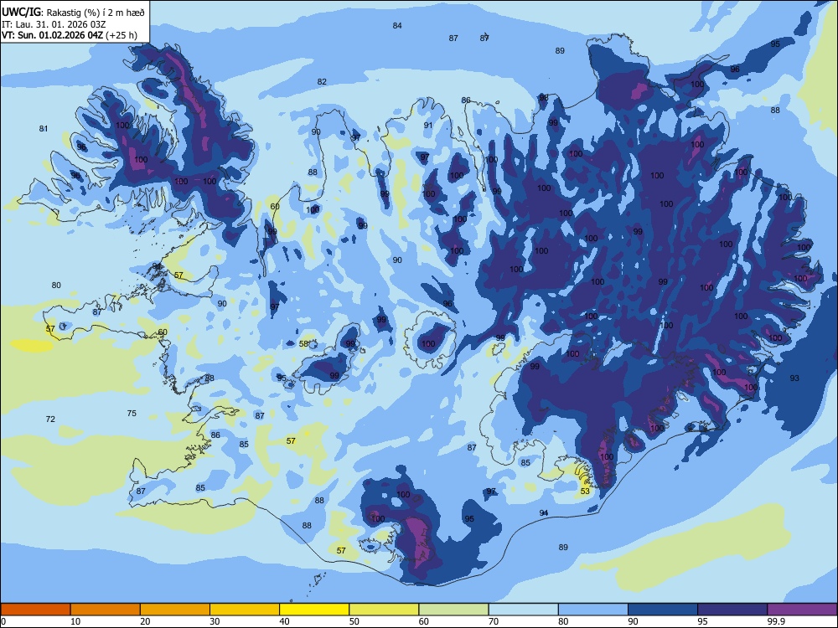Click the 30–40 golden legend swatch
The image size is (838, 628).
click(x=245, y=610)
